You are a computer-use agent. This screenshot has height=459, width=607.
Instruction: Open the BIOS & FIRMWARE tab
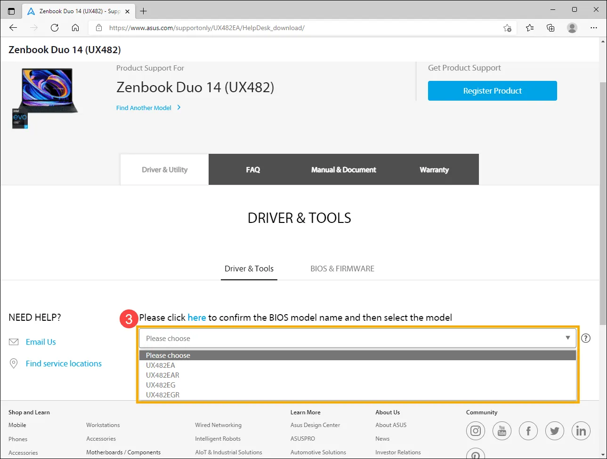pos(342,269)
